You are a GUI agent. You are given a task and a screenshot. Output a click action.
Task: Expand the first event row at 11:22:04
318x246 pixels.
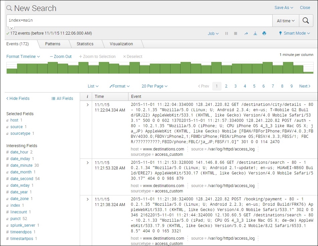pyautogui.click(x=87, y=105)
